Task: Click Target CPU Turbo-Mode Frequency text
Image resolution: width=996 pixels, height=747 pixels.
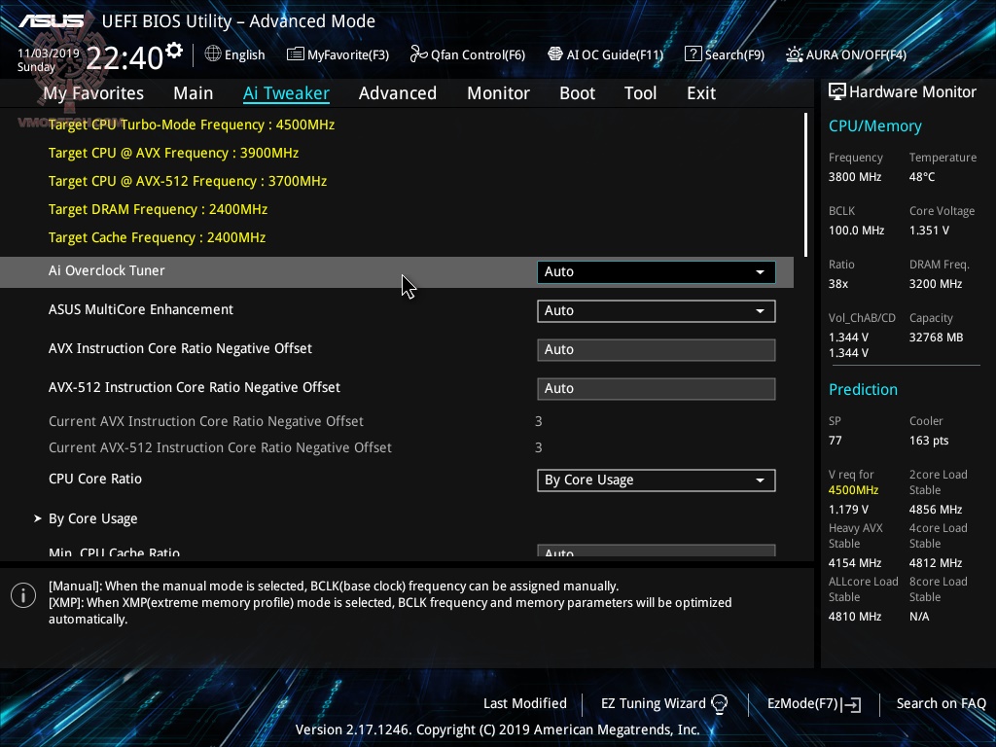Action: tap(192, 125)
